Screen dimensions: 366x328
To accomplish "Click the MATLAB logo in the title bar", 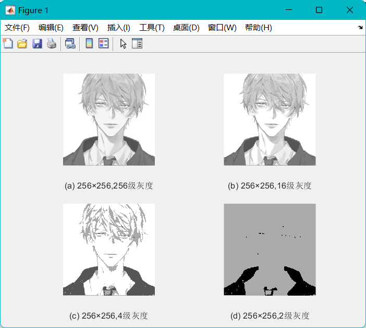I will 10,10.
